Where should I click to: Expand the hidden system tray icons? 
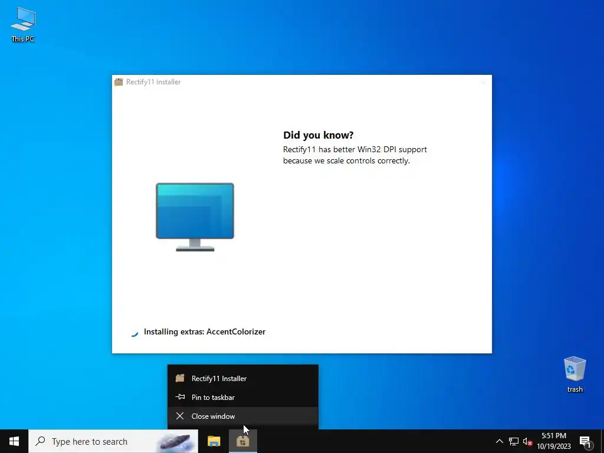[x=499, y=441]
